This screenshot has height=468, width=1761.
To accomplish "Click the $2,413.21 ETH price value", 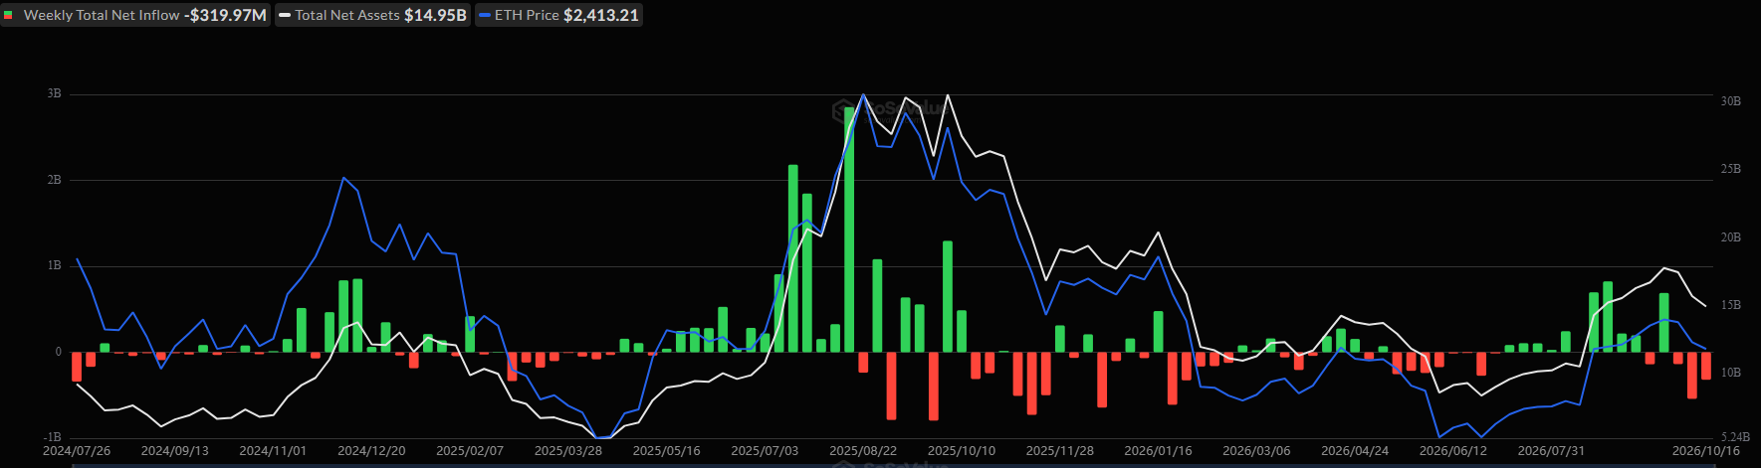I will point(601,15).
